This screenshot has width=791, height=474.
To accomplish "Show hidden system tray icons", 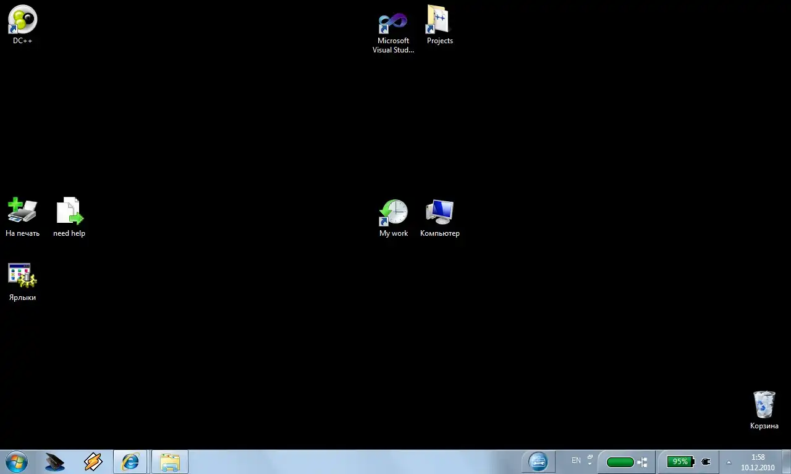I will [729, 462].
